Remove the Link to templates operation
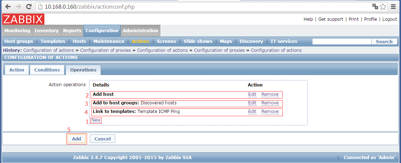This screenshot has height=163, width=401. (x=270, y=112)
